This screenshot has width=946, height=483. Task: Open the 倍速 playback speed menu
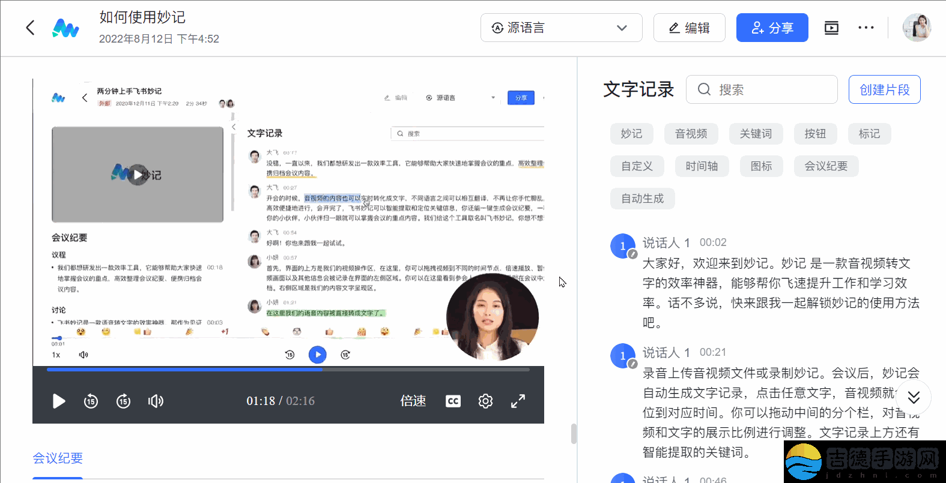tap(413, 401)
